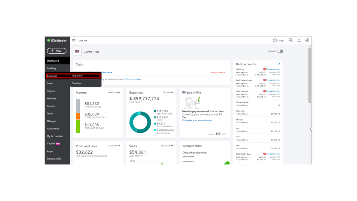Click the Petty cash account row
357x201 pixels.
(x=258, y=112)
